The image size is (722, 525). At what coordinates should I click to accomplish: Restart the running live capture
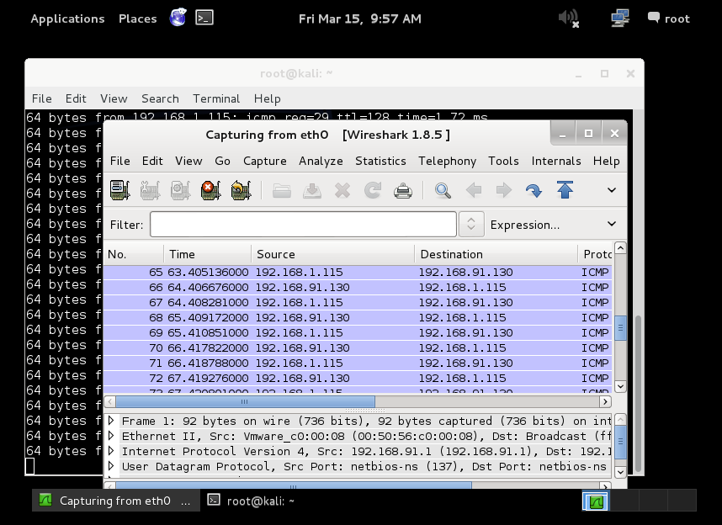[241, 190]
